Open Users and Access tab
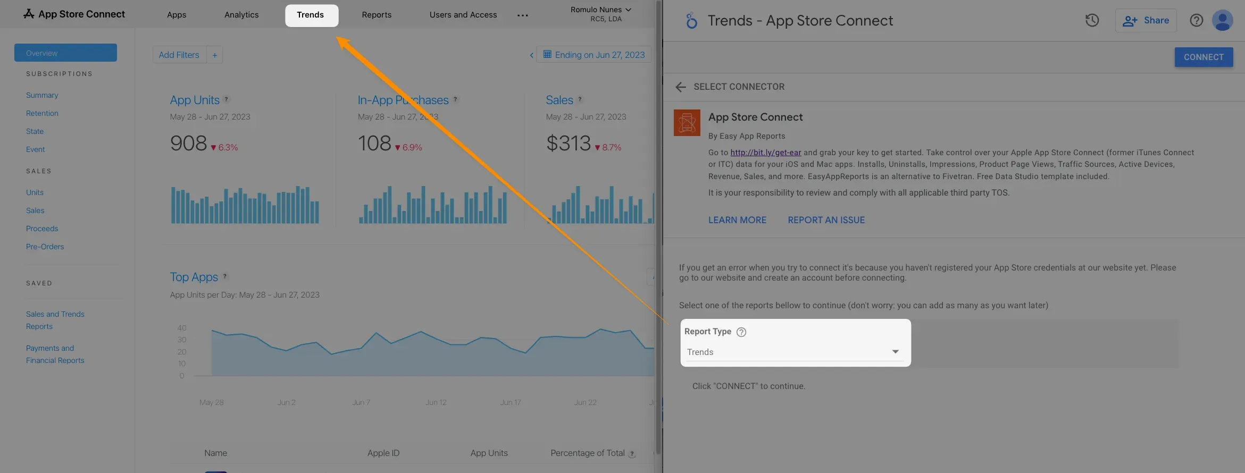 [463, 15]
